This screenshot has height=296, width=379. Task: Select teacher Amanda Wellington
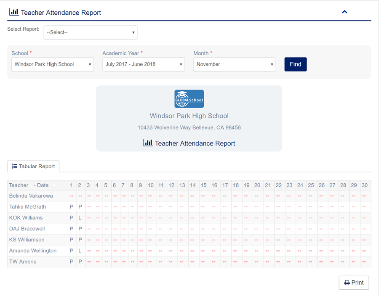(33, 251)
